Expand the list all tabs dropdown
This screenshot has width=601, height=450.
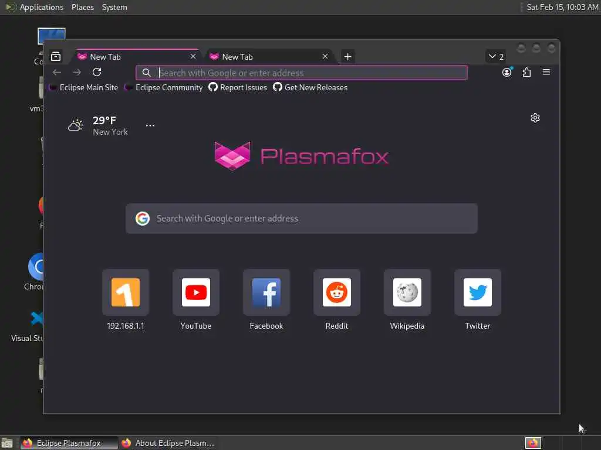click(x=495, y=57)
